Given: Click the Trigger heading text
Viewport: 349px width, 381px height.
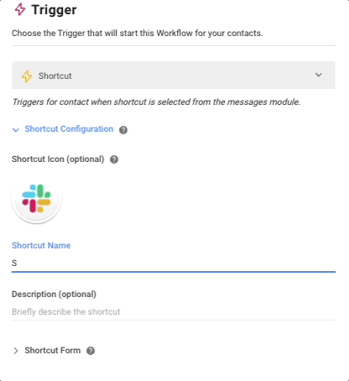Looking at the screenshot, I should (54, 10).
